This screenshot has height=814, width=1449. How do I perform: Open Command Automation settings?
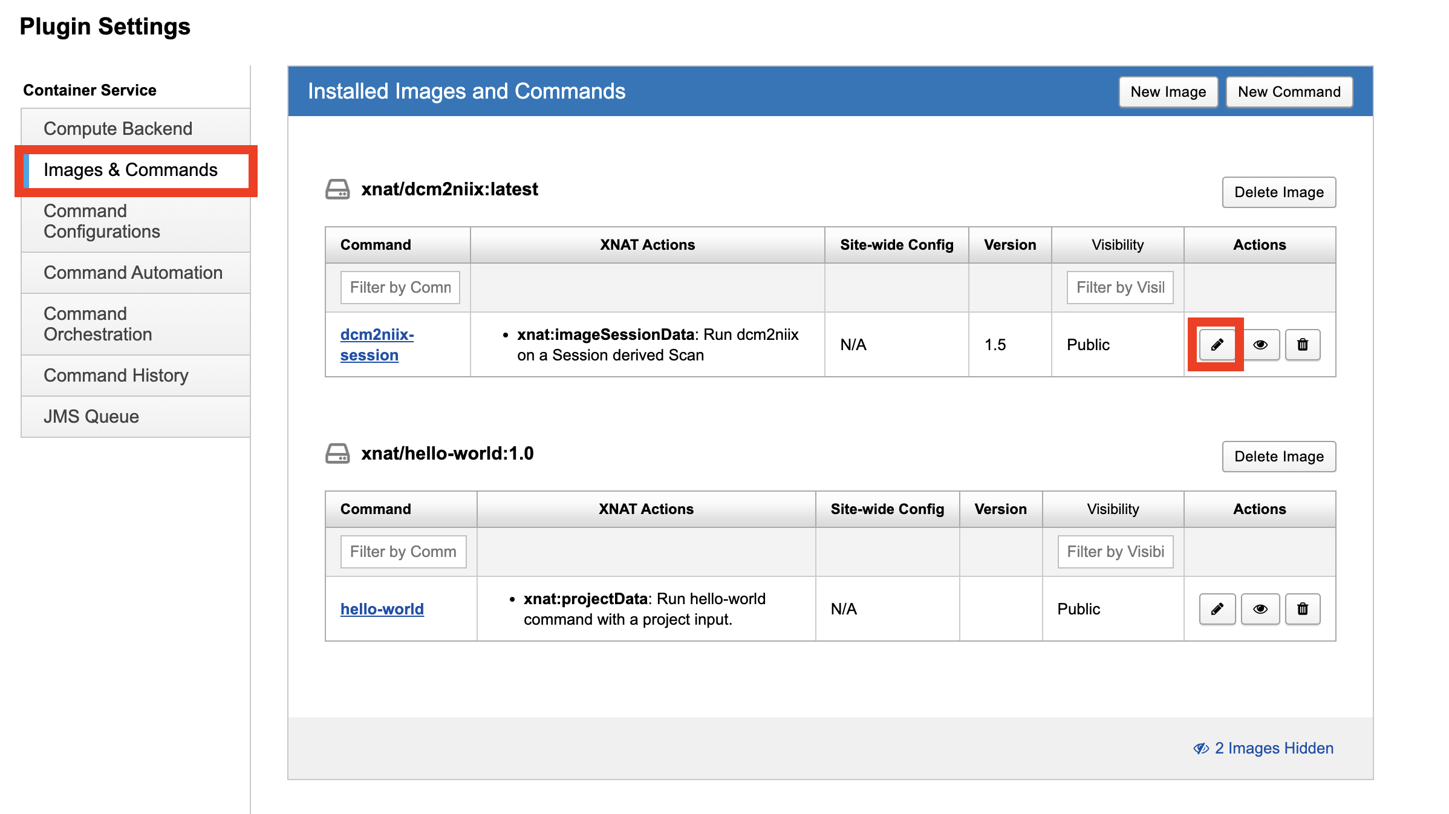click(133, 273)
